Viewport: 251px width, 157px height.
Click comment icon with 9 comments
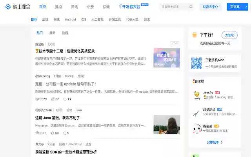click(x=65, y=133)
